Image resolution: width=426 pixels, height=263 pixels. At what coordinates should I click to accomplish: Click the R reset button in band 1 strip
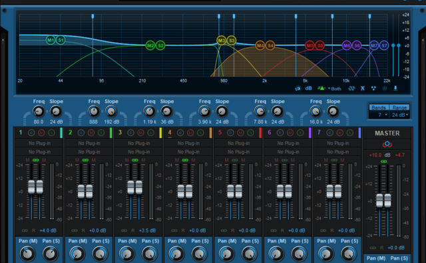[x=34, y=230]
